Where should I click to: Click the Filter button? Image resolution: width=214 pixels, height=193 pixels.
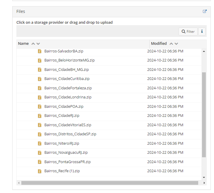point(188,32)
